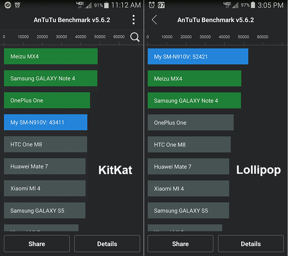Tap the 10000 axis label on KitKat chart
The width and height of the screenshot is (288, 256).
pyautogui.click(x=23, y=37)
